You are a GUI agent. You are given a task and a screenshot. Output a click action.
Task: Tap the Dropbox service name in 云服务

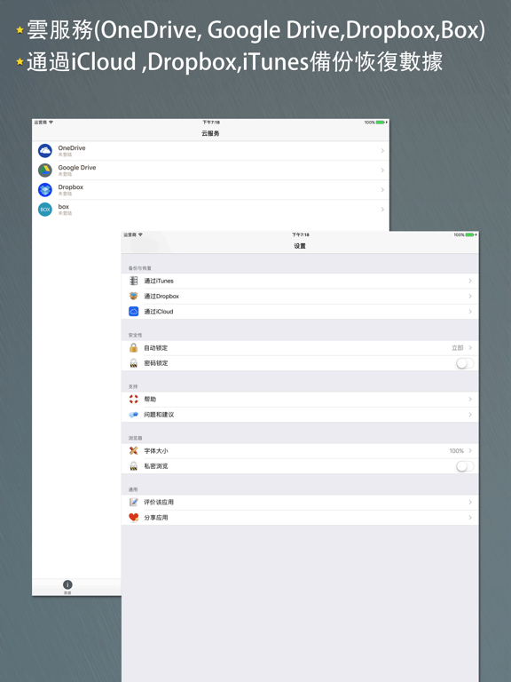(70, 187)
